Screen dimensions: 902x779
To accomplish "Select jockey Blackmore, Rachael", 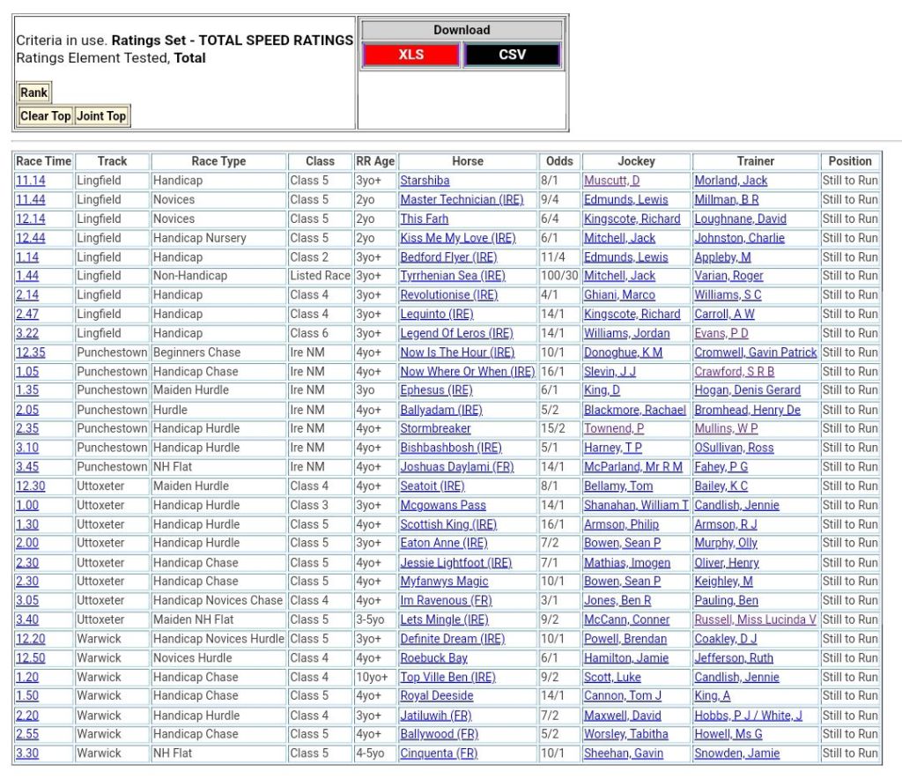I will click(634, 410).
